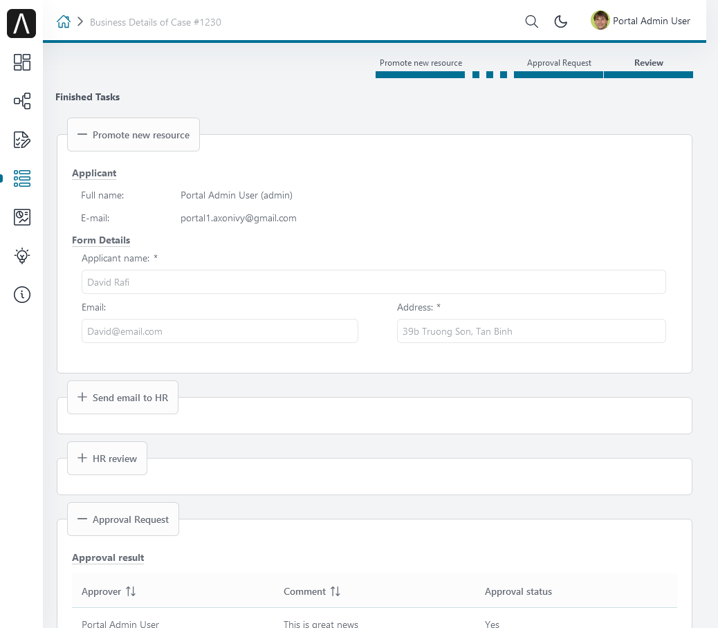Open the lightbulb ideas sidebar icon
This screenshot has width=718, height=628.
pos(22,256)
